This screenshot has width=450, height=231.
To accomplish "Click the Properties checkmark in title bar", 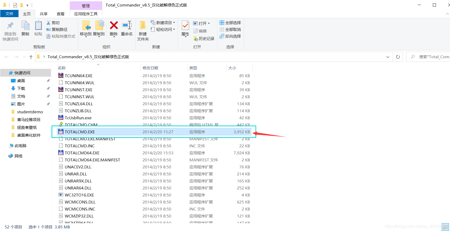I will [x=15, y=5].
